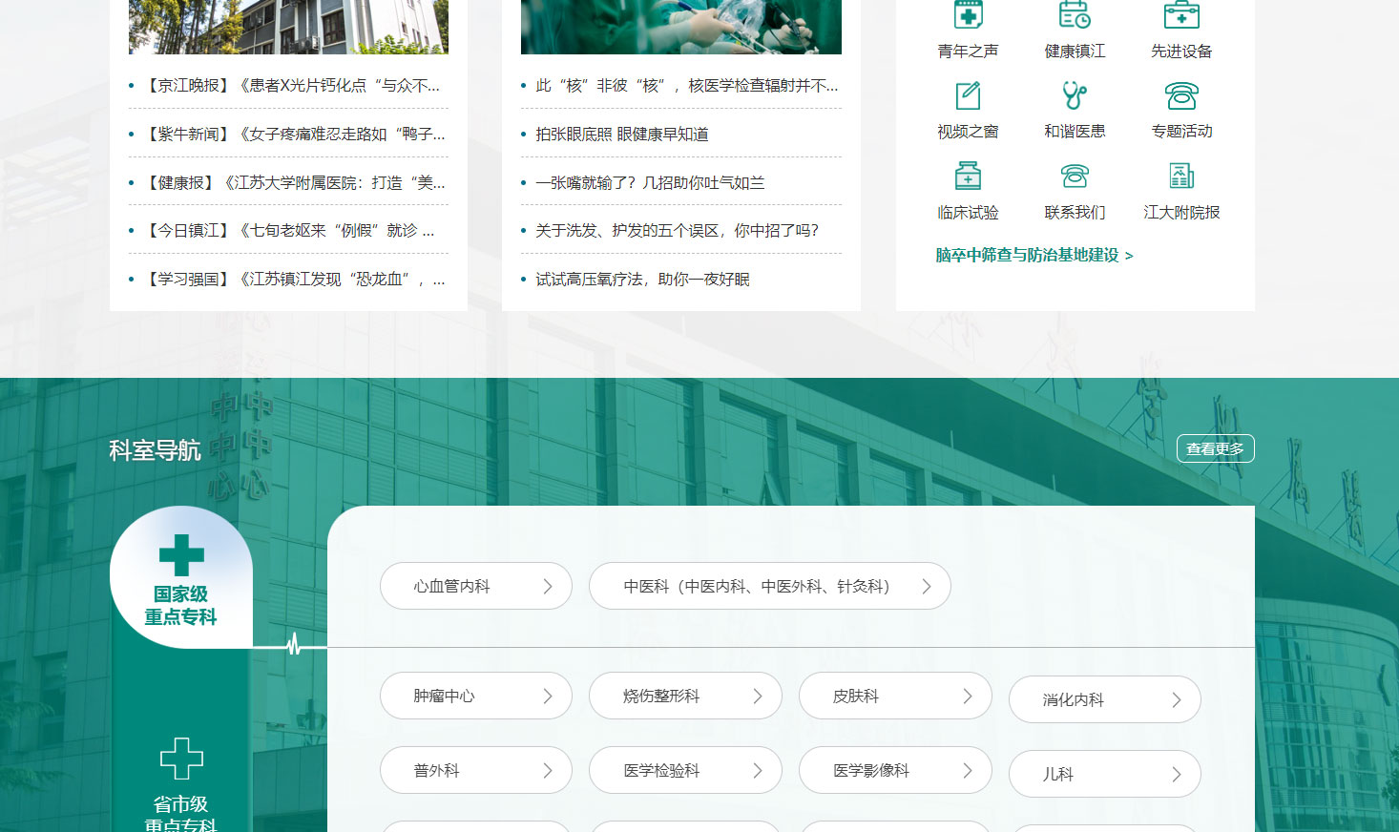Open 健康报 江苏大学附属医院 article

tap(294, 182)
